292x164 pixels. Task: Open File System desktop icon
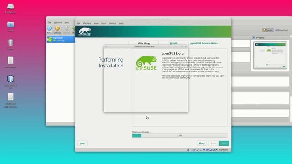coord(10,6)
